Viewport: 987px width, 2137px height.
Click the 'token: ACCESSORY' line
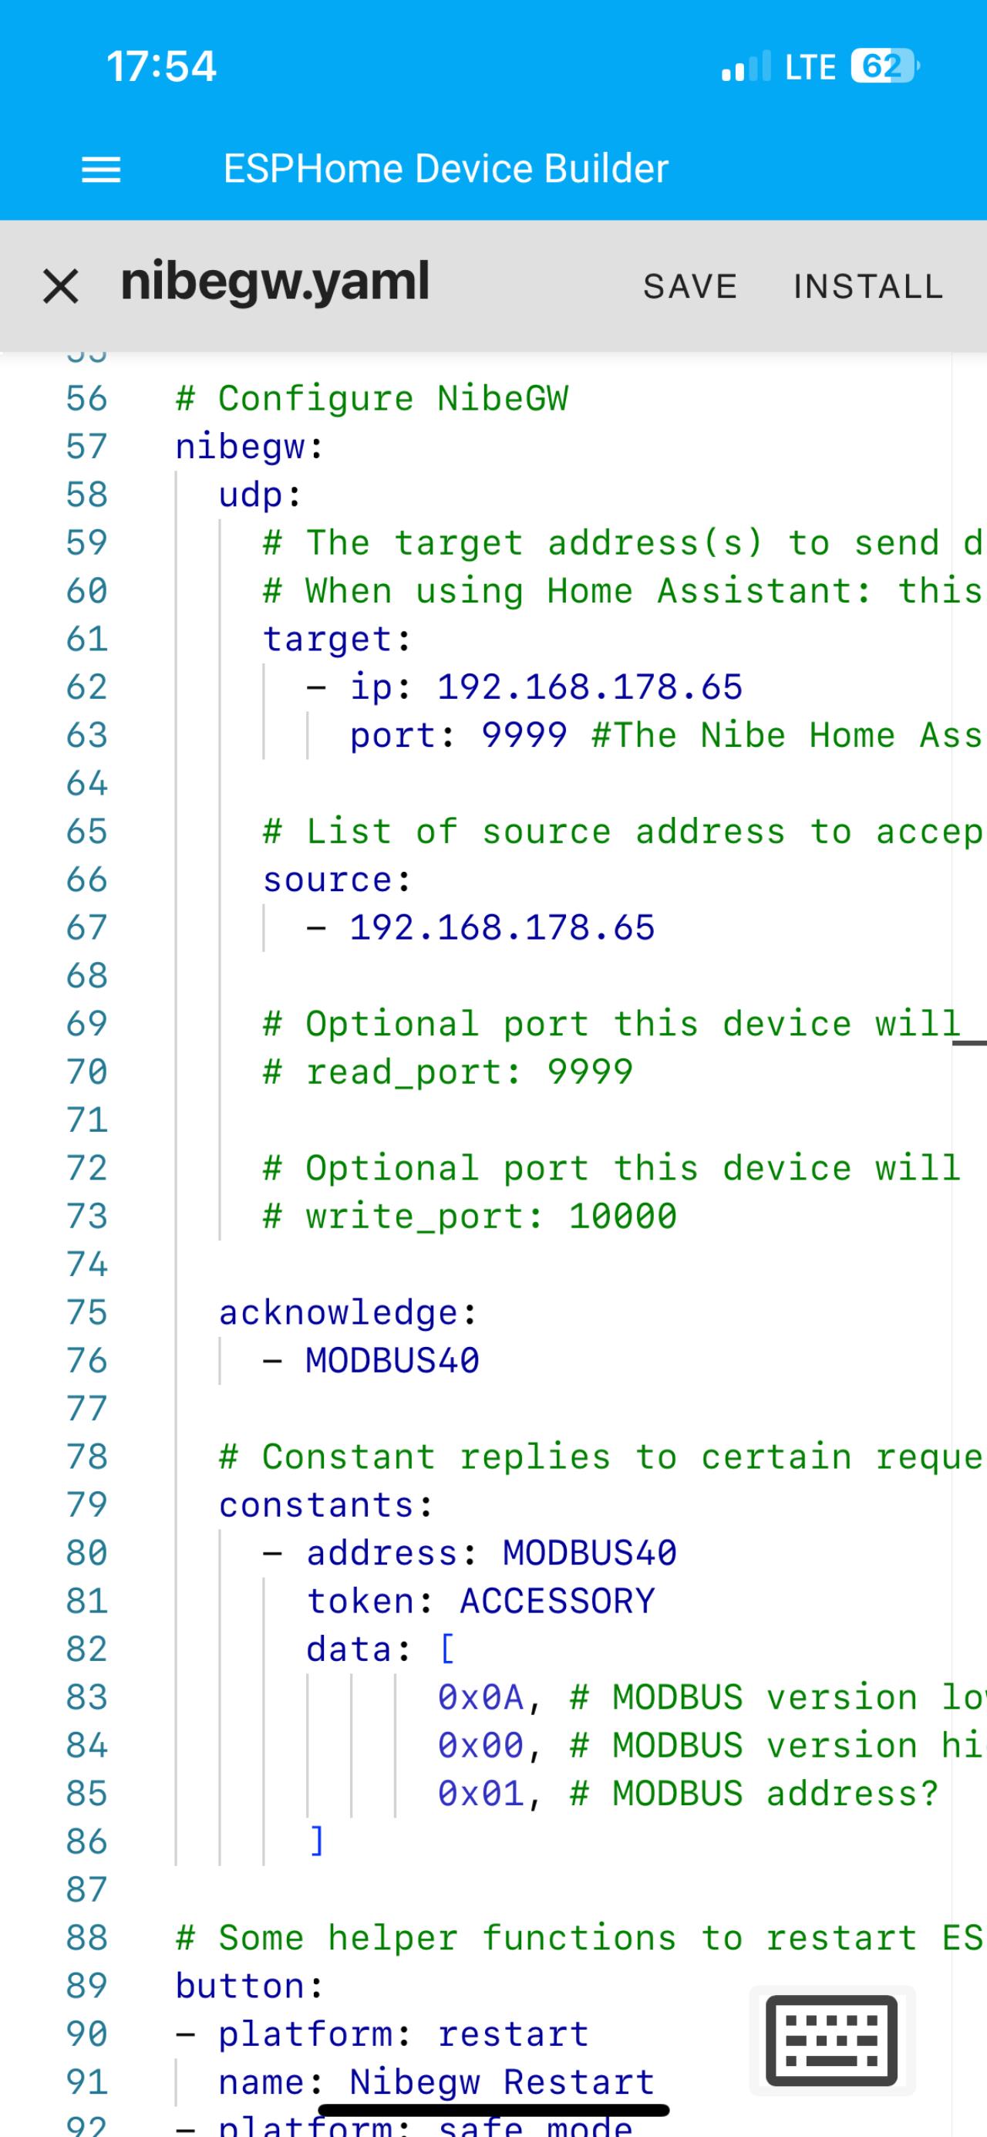[480, 1601]
